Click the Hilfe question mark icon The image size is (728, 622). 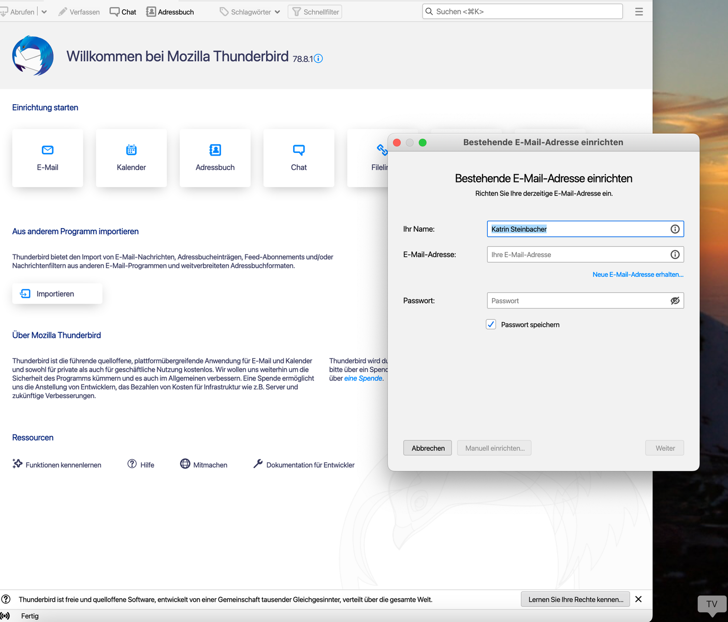[x=132, y=464]
